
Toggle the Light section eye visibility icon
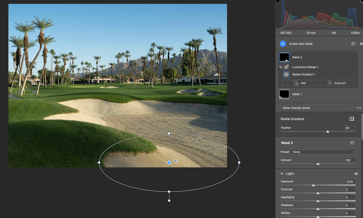point(356,174)
